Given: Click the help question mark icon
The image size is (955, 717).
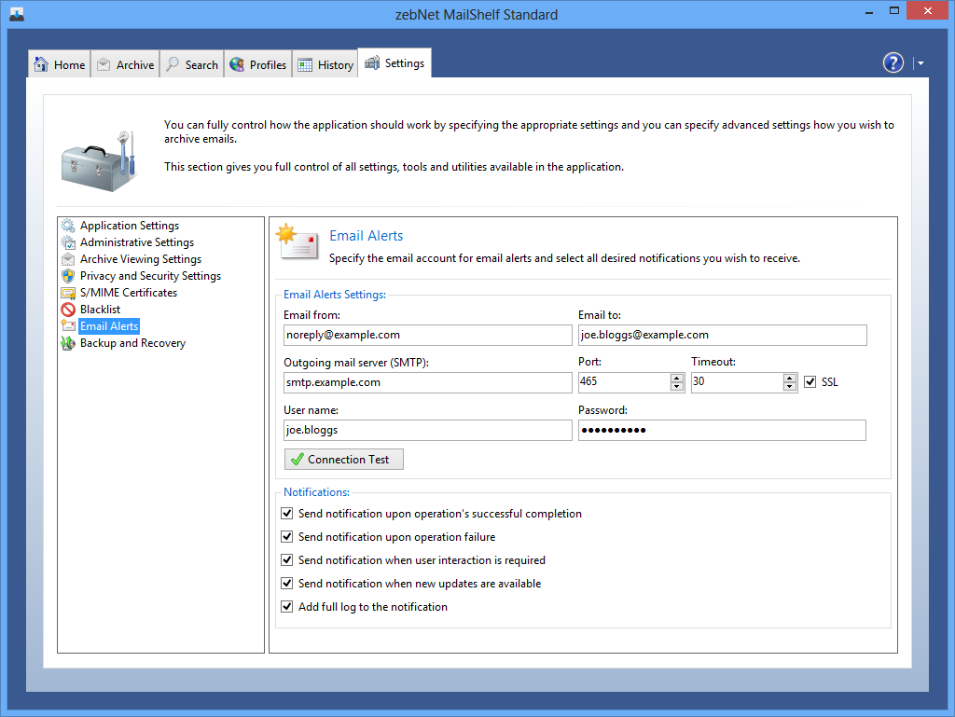Looking at the screenshot, I should pyautogui.click(x=893, y=62).
